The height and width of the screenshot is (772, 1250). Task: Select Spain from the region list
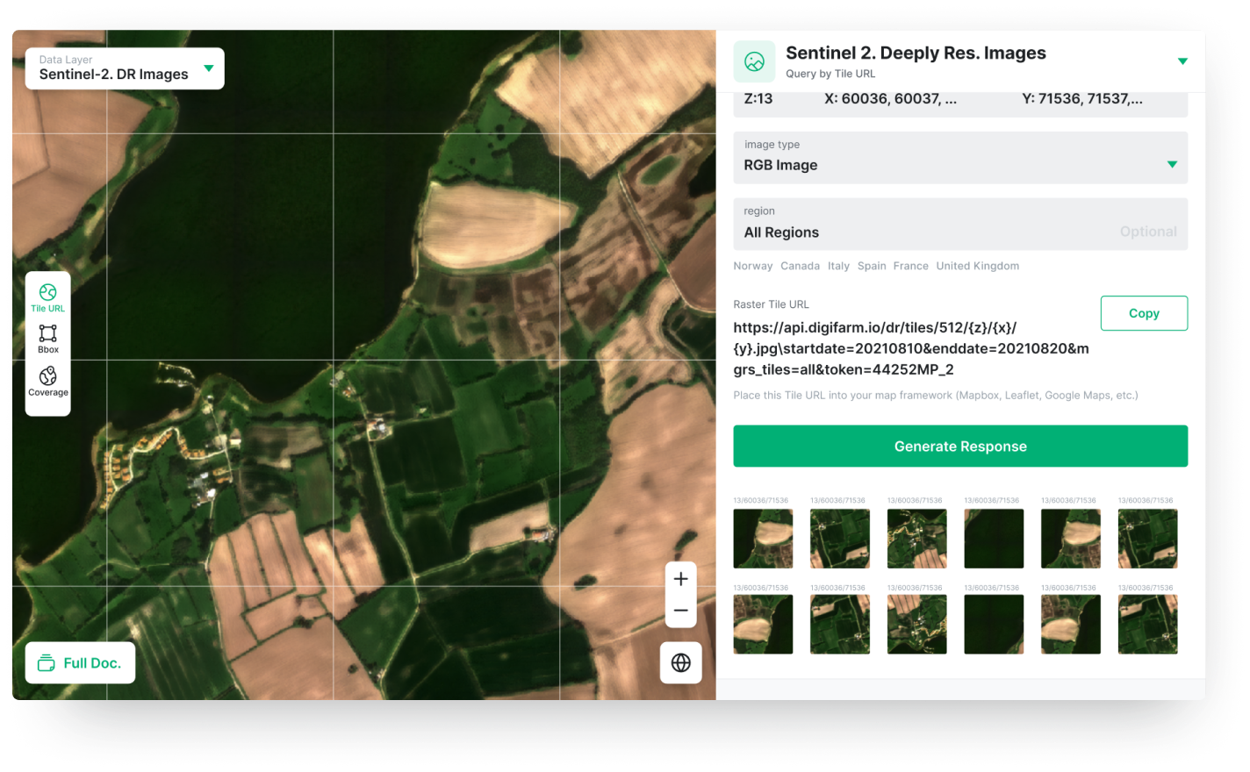872,265
